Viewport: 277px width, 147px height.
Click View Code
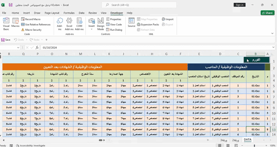tap(114, 24)
